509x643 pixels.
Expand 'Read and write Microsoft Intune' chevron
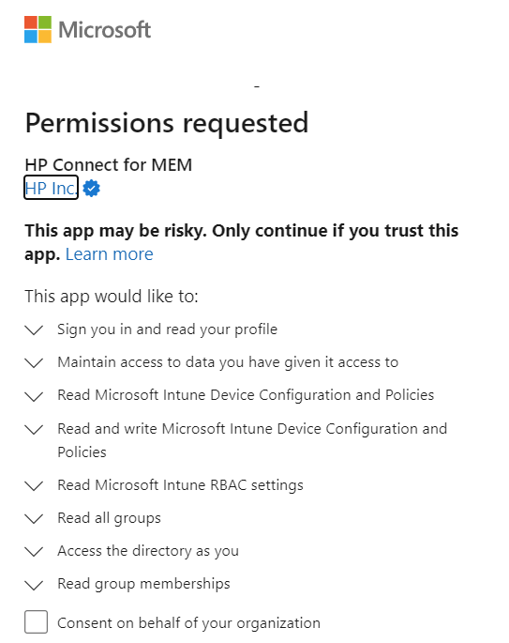(x=34, y=429)
